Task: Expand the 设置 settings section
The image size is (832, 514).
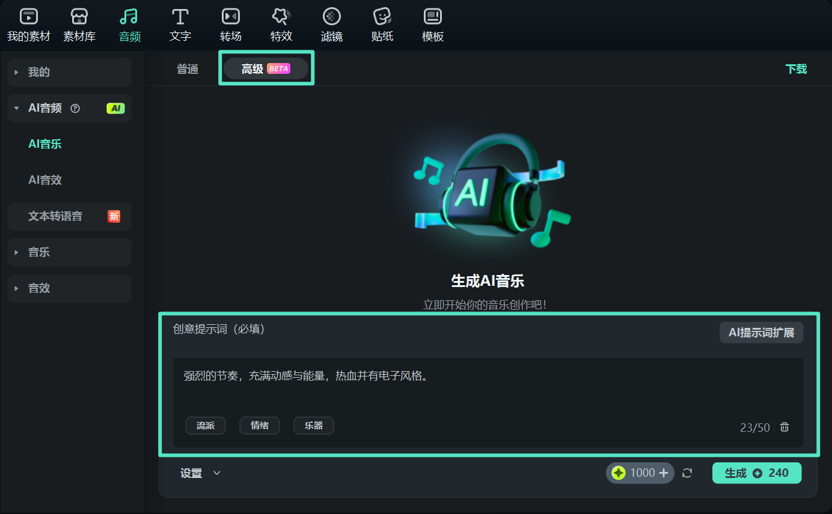Action: [200, 473]
